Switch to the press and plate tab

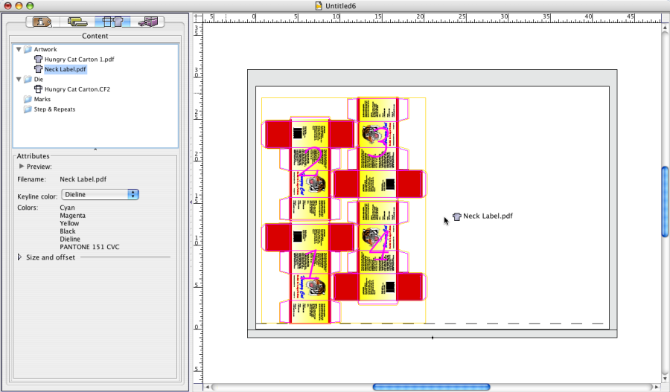click(77, 22)
